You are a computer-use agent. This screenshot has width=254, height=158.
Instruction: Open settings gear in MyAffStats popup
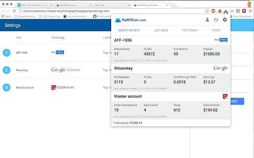(x=225, y=20)
